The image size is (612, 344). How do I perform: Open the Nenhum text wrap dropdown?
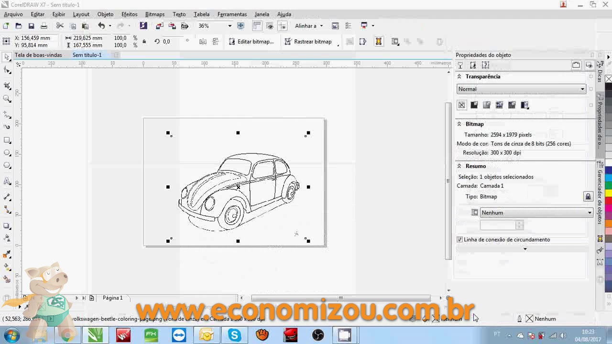pyautogui.click(x=536, y=213)
